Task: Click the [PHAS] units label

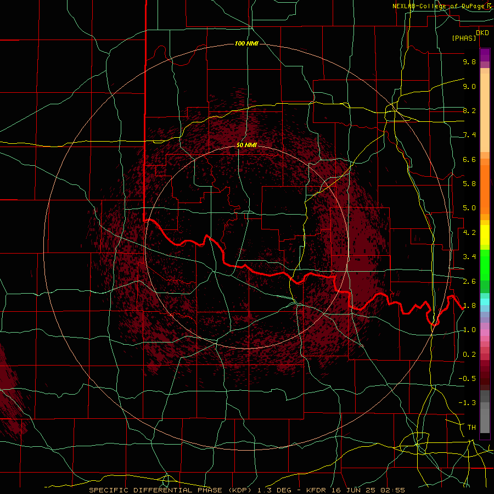Action: coord(464,38)
